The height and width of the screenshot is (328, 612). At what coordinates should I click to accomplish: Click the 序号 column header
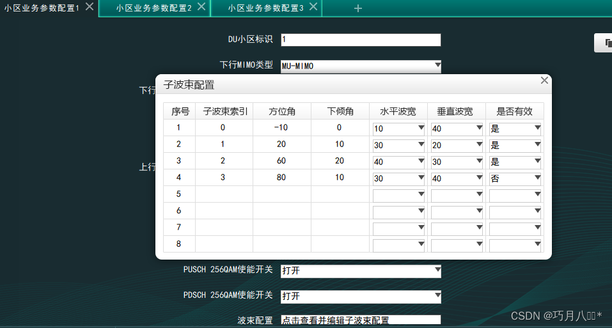click(180, 111)
